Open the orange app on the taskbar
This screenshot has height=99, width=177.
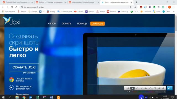58,97
